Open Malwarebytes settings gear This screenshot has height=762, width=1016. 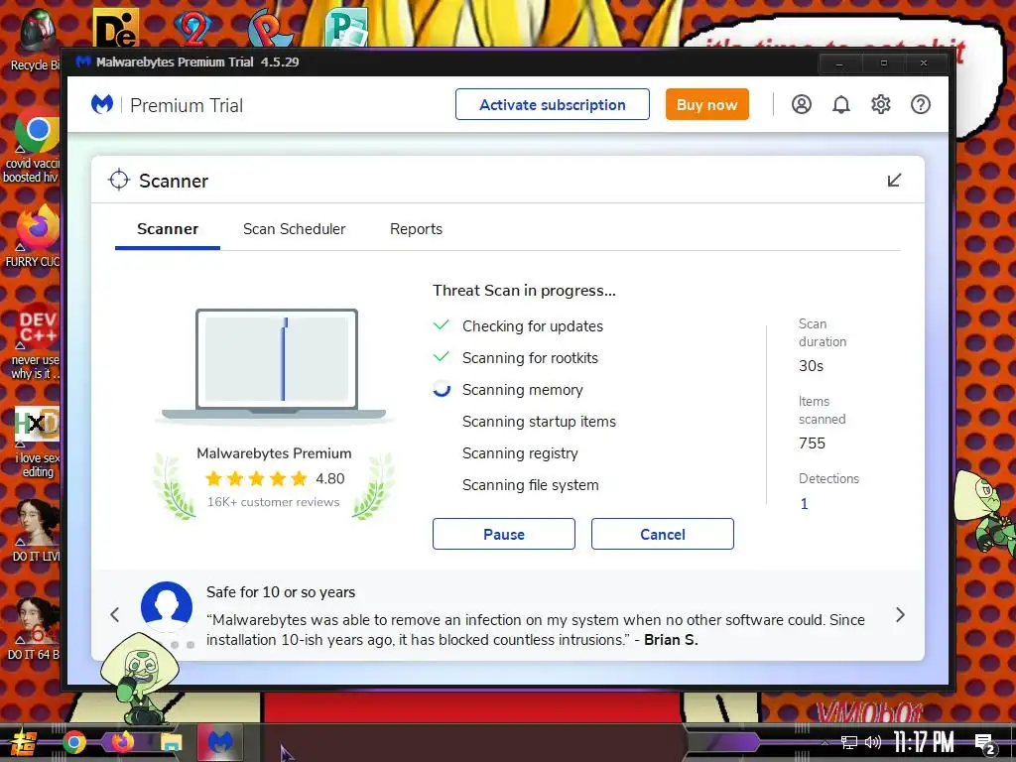(881, 104)
